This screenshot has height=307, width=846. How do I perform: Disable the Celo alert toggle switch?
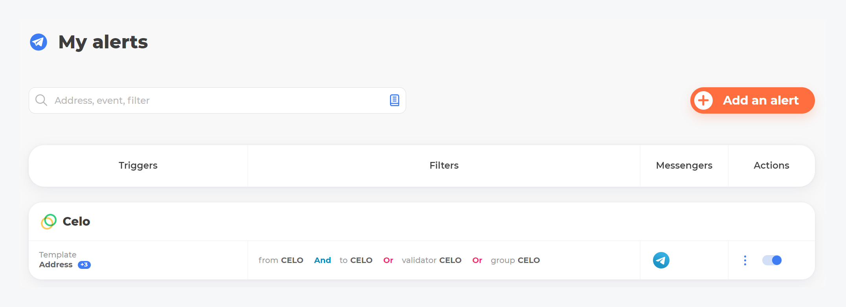point(772,260)
